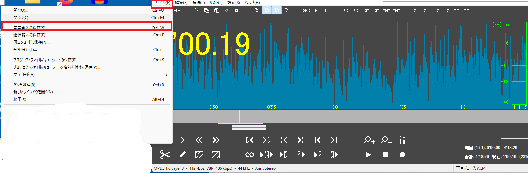Click the right-arrow hatched-bracket selection-end icon
The width and height of the screenshot is (528, 173).
(267, 140)
